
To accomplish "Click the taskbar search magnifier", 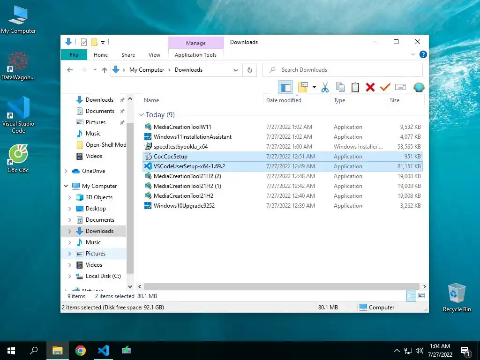I will [x=34, y=351].
